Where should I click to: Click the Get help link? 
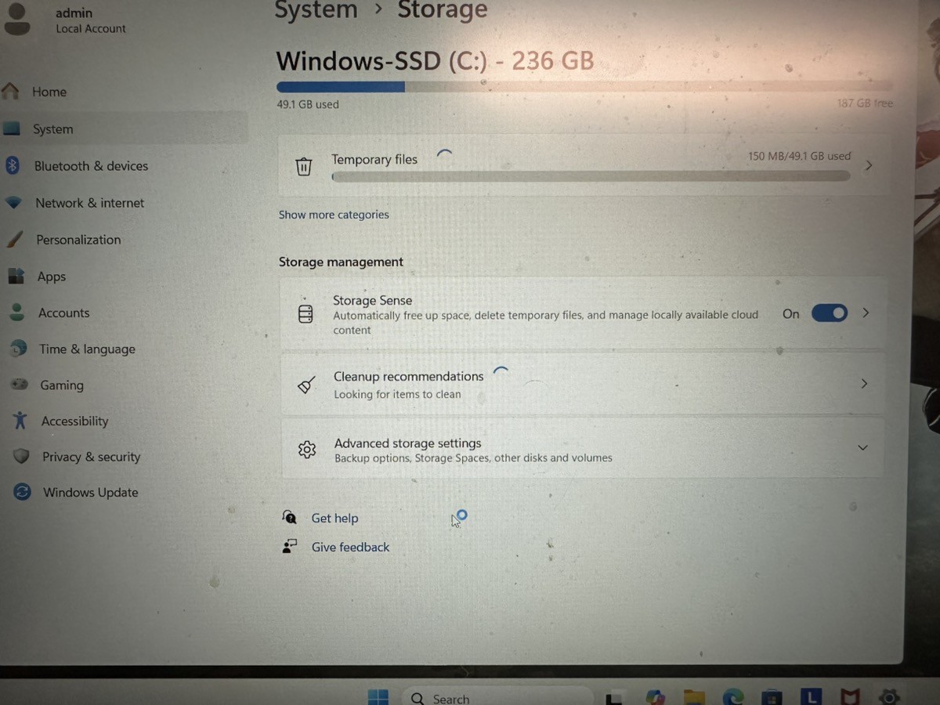pyautogui.click(x=334, y=518)
